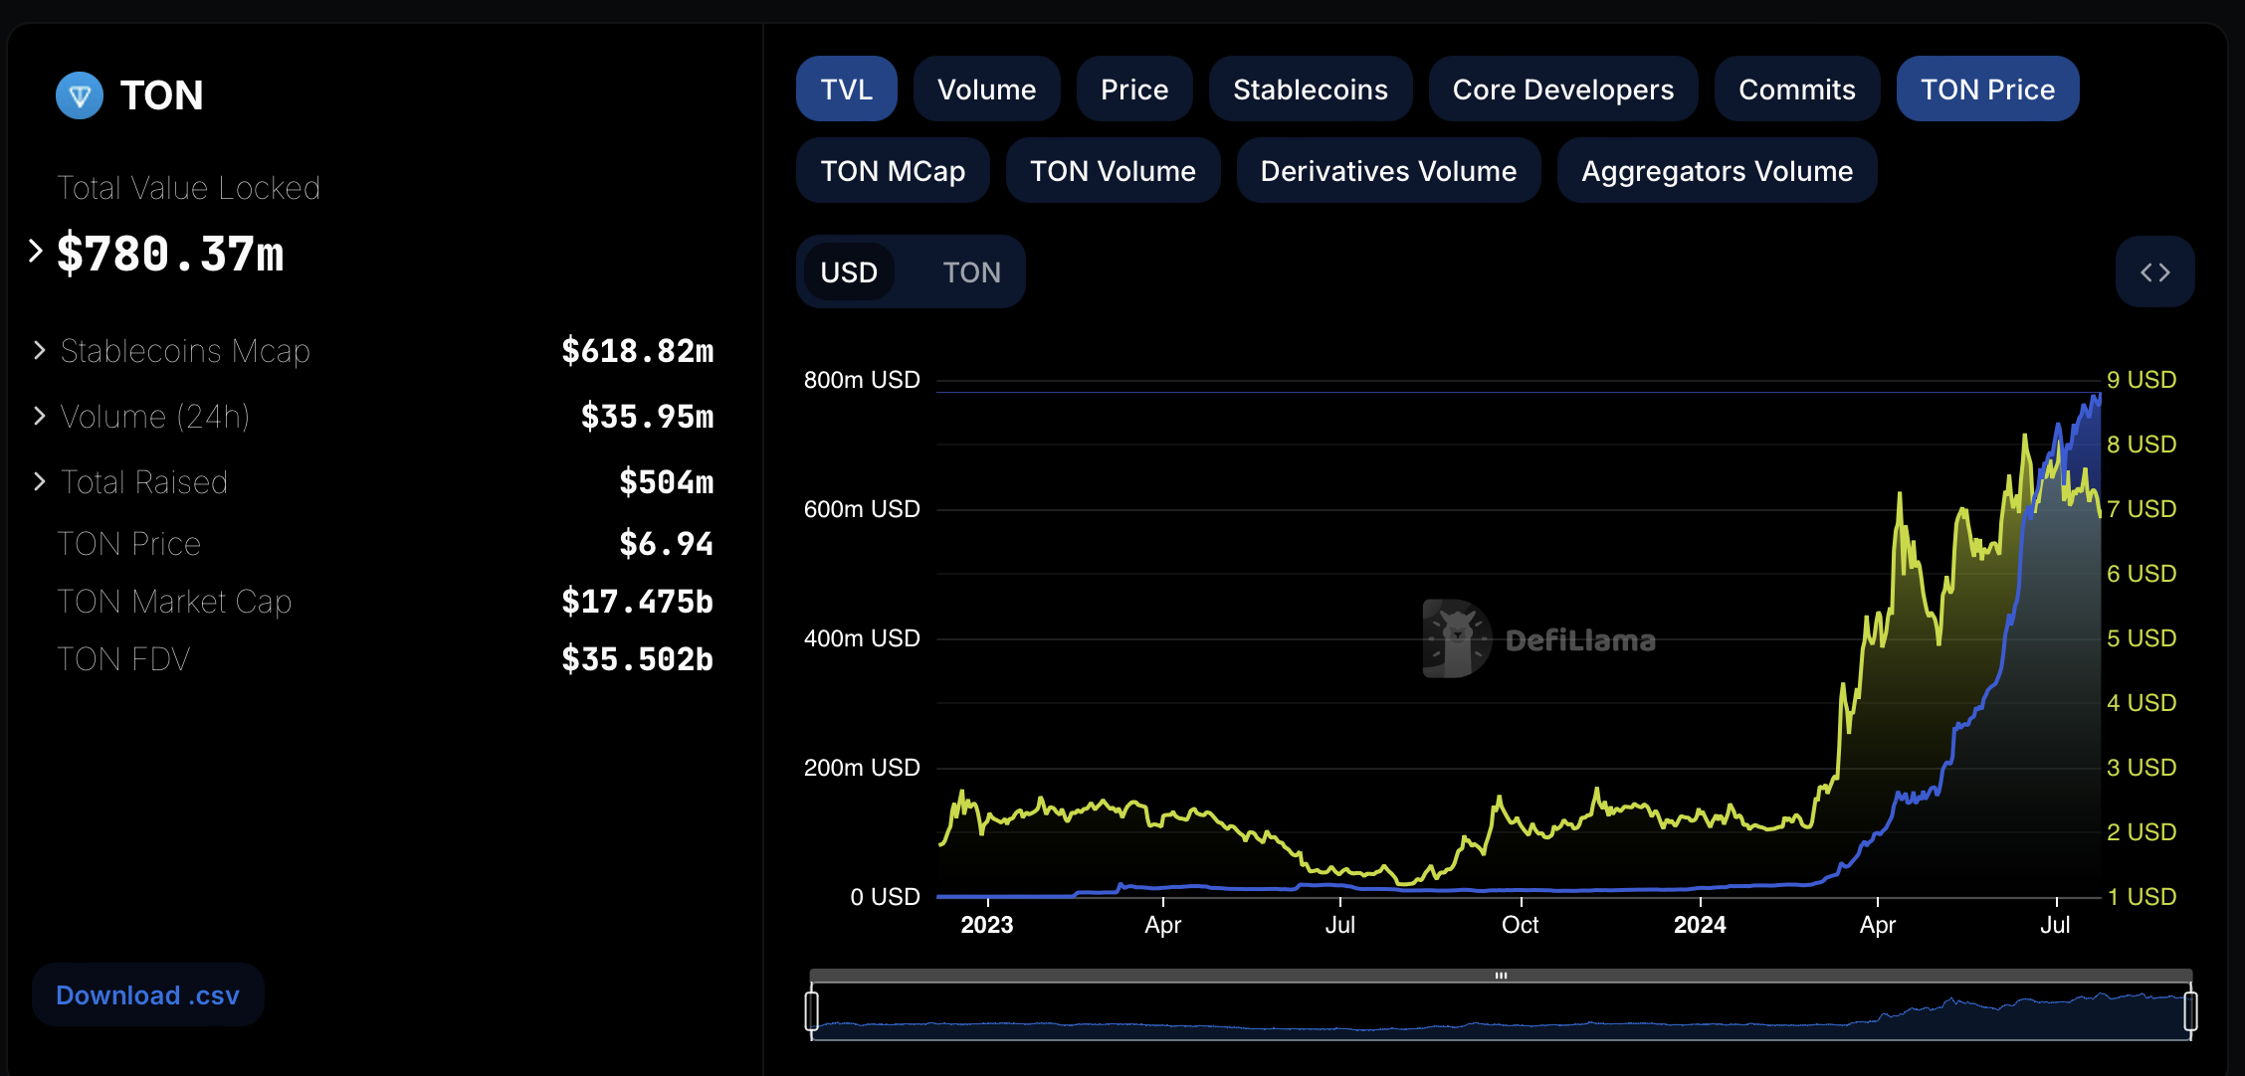Click the Oct x-axis label
2245x1076 pixels.
[1521, 925]
